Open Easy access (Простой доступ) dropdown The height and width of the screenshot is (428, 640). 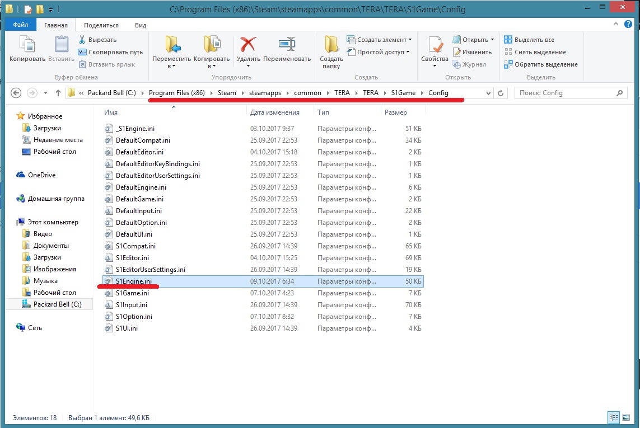click(x=378, y=52)
